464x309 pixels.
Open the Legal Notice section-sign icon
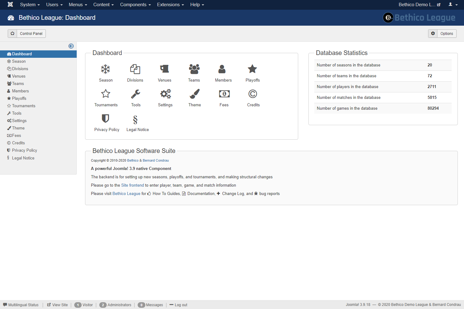[x=135, y=120]
